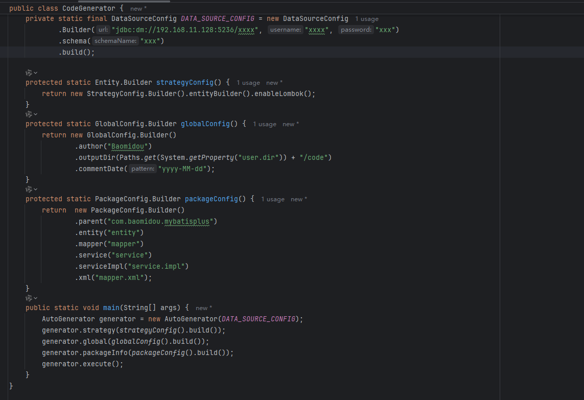Click the globalConfig method name in its declaration
Screen dimensions: 584x400
coord(205,124)
